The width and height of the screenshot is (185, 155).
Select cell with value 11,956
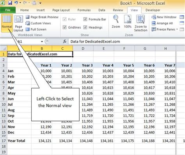point(124,121)
